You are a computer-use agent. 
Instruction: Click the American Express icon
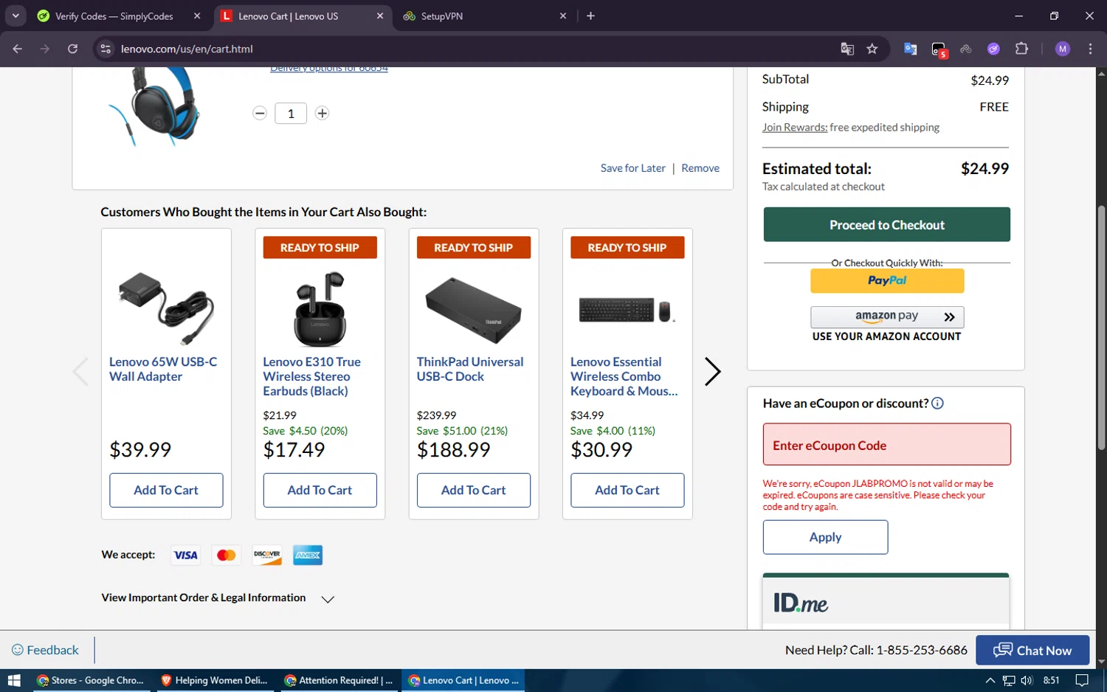click(x=308, y=555)
